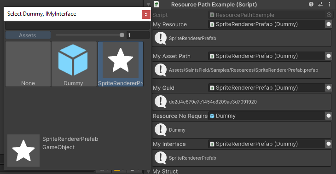Select the SpriteRendererPrefab star asset

[x=121, y=64]
